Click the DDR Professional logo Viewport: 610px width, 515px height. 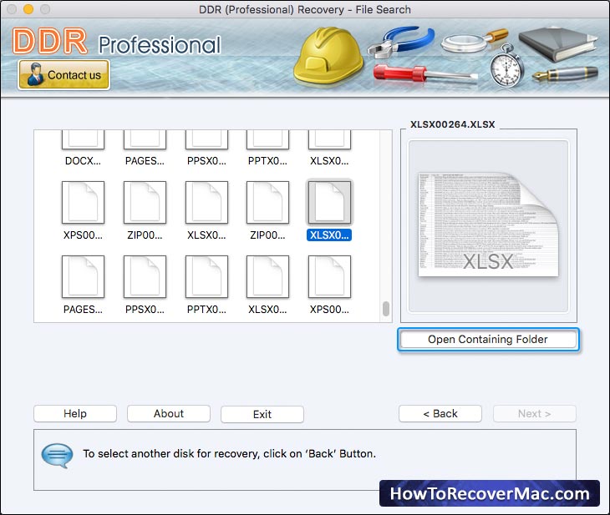pos(117,42)
